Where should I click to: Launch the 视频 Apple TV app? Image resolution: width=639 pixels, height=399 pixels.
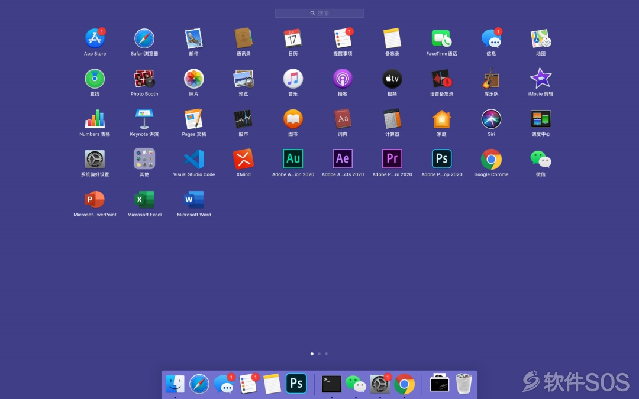[392, 79]
